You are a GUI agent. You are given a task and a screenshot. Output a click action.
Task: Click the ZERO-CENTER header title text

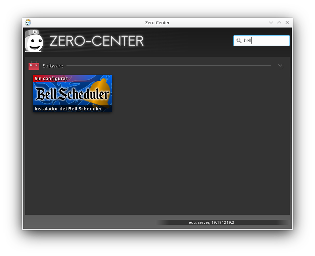coord(96,41)
